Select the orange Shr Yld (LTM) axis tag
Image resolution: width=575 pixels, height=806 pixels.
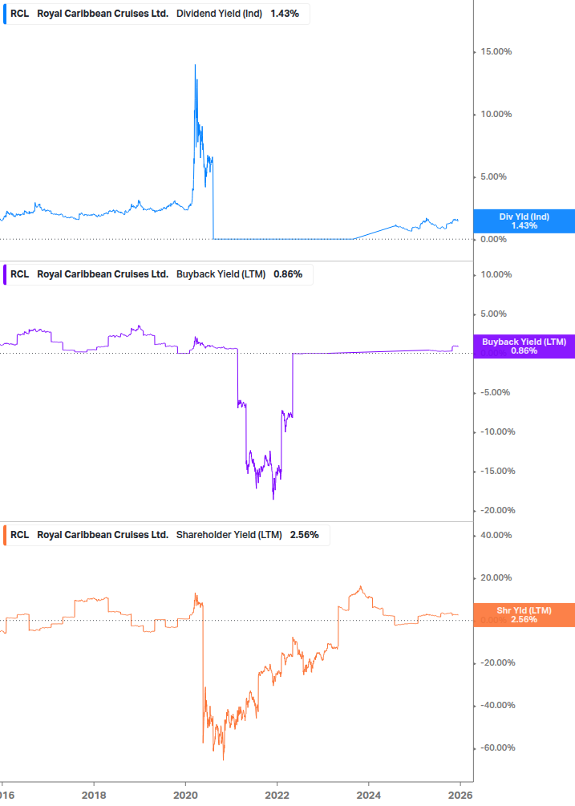pyautogui.click(x=524, y=614)
